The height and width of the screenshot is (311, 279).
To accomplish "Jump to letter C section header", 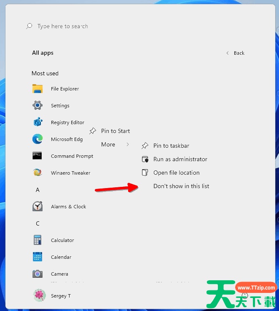I will pos(38,223).
